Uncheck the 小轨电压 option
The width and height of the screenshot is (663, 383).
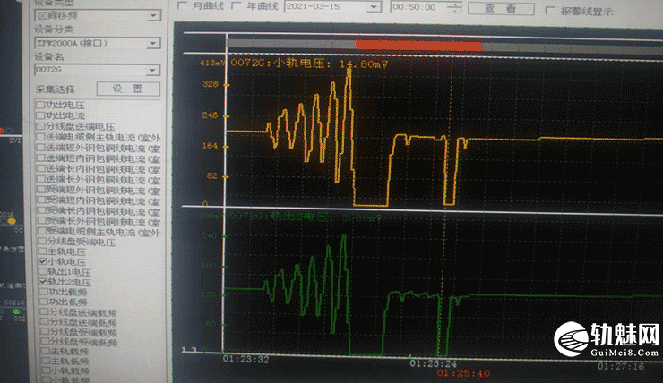(x=43, y=261)
